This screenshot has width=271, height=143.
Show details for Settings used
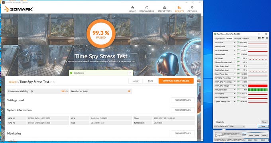click(183, 100)
